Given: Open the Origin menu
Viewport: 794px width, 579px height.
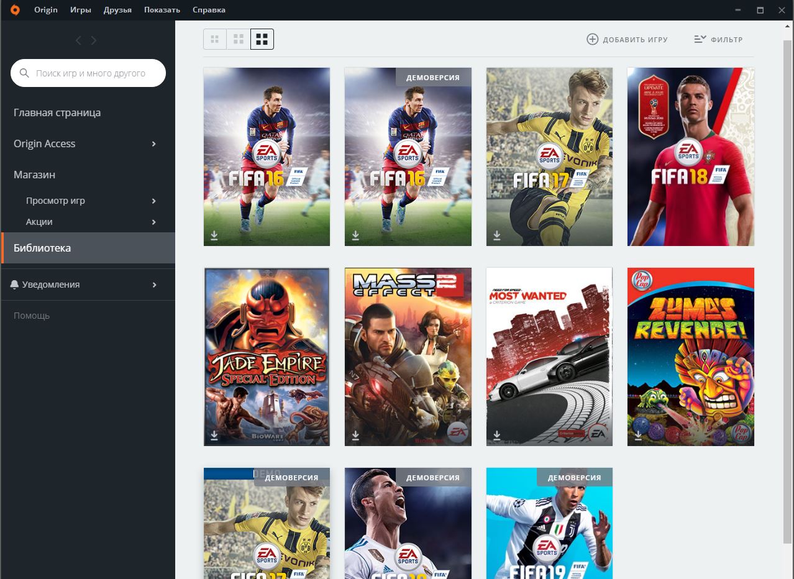Looking at the screenshot, I should click(x=46, y=10).
